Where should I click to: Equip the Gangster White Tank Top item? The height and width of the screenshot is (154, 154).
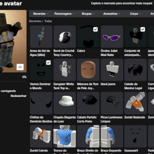coord(65,70)
